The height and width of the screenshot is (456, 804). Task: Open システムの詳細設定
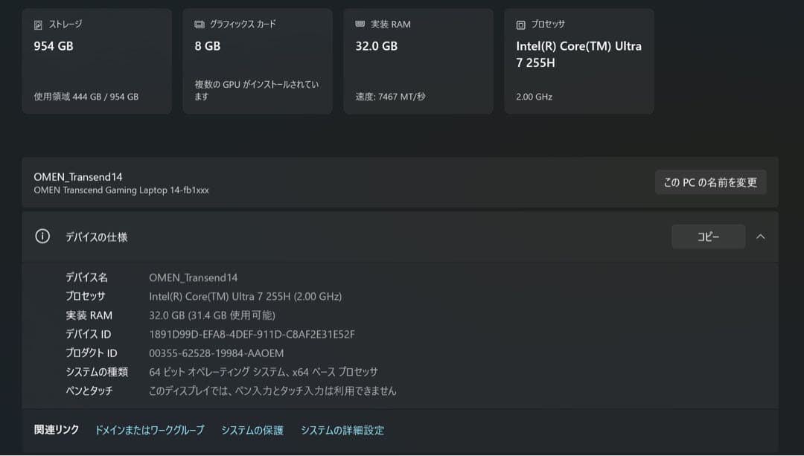[x=342, y=430]
